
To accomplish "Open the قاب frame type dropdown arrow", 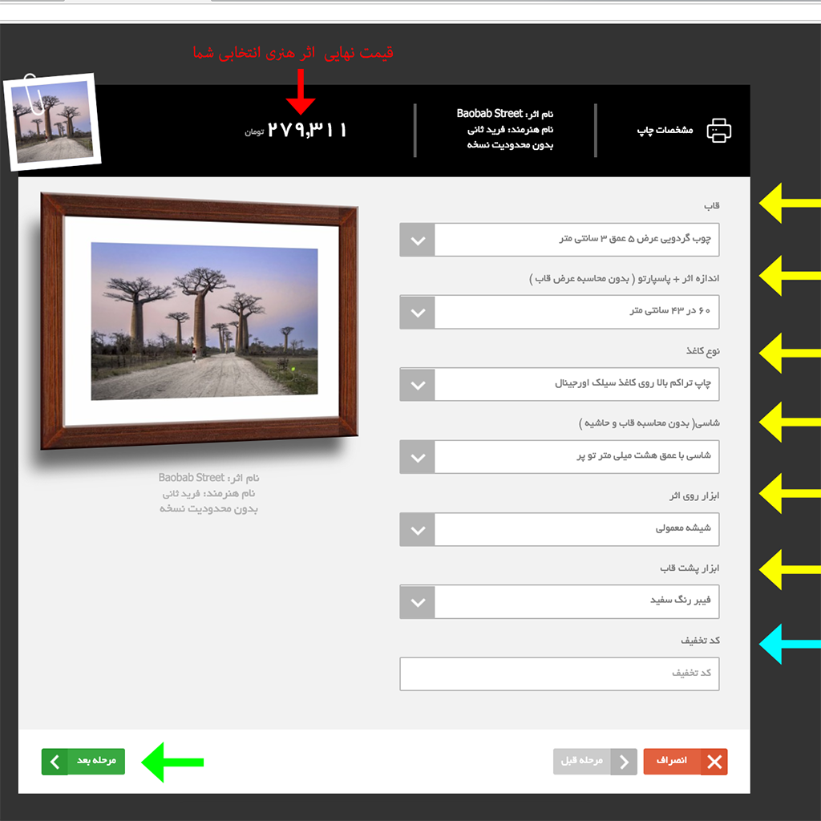I will pos(417,240).
